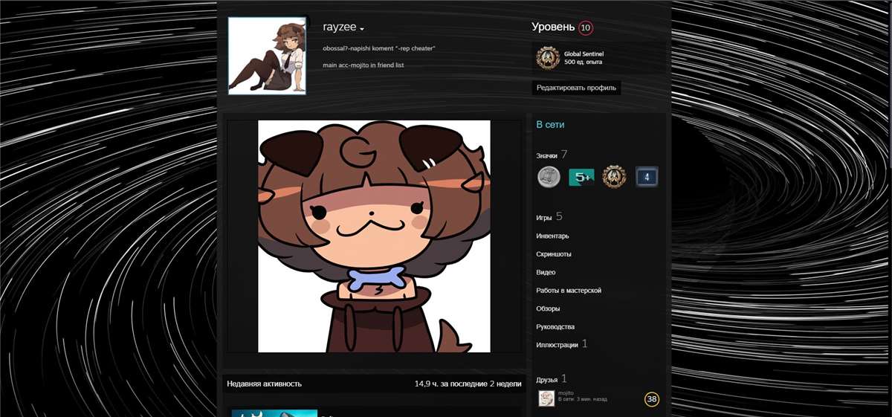Viewport: 892px width, 417px height.
Task: Open Работы в мастерской link
Action: [569, 291]
